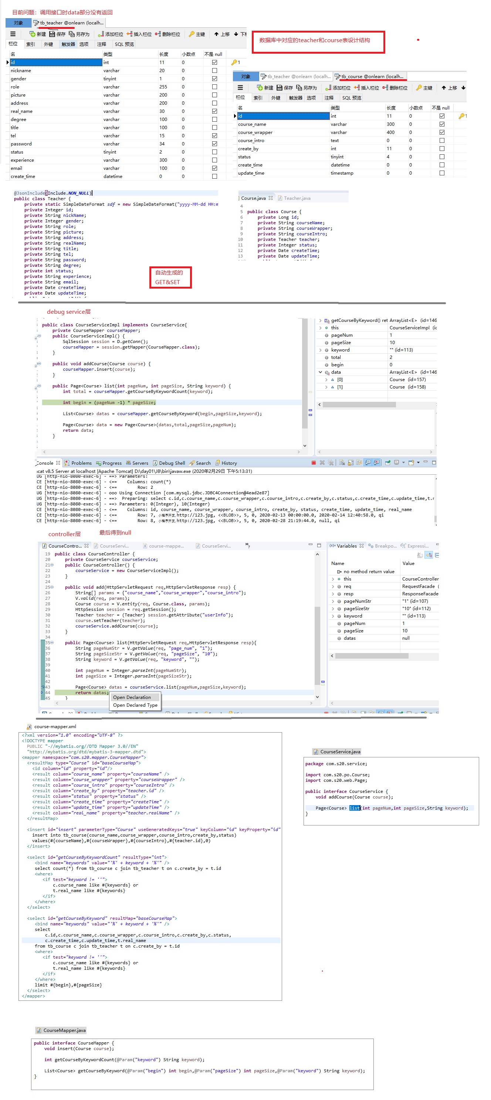Image resolution: width=491 pixels, height=1100 pixels.
Task: Collapse data variable in service debug view
Action: [320, 372]
